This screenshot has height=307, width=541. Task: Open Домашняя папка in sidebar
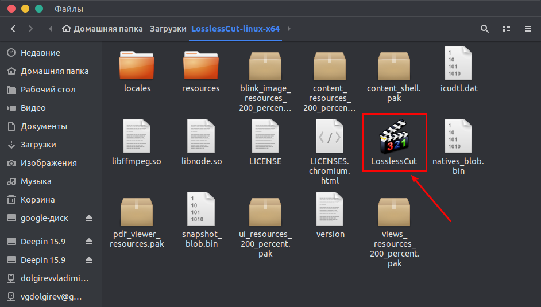point(51,71)
